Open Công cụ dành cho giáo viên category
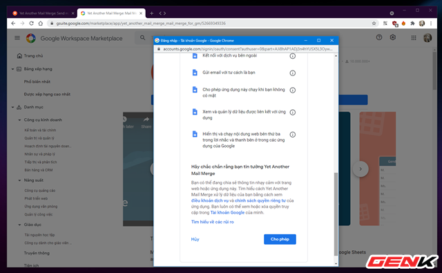Screen dimensions: 442x273 tap(48, 243)
